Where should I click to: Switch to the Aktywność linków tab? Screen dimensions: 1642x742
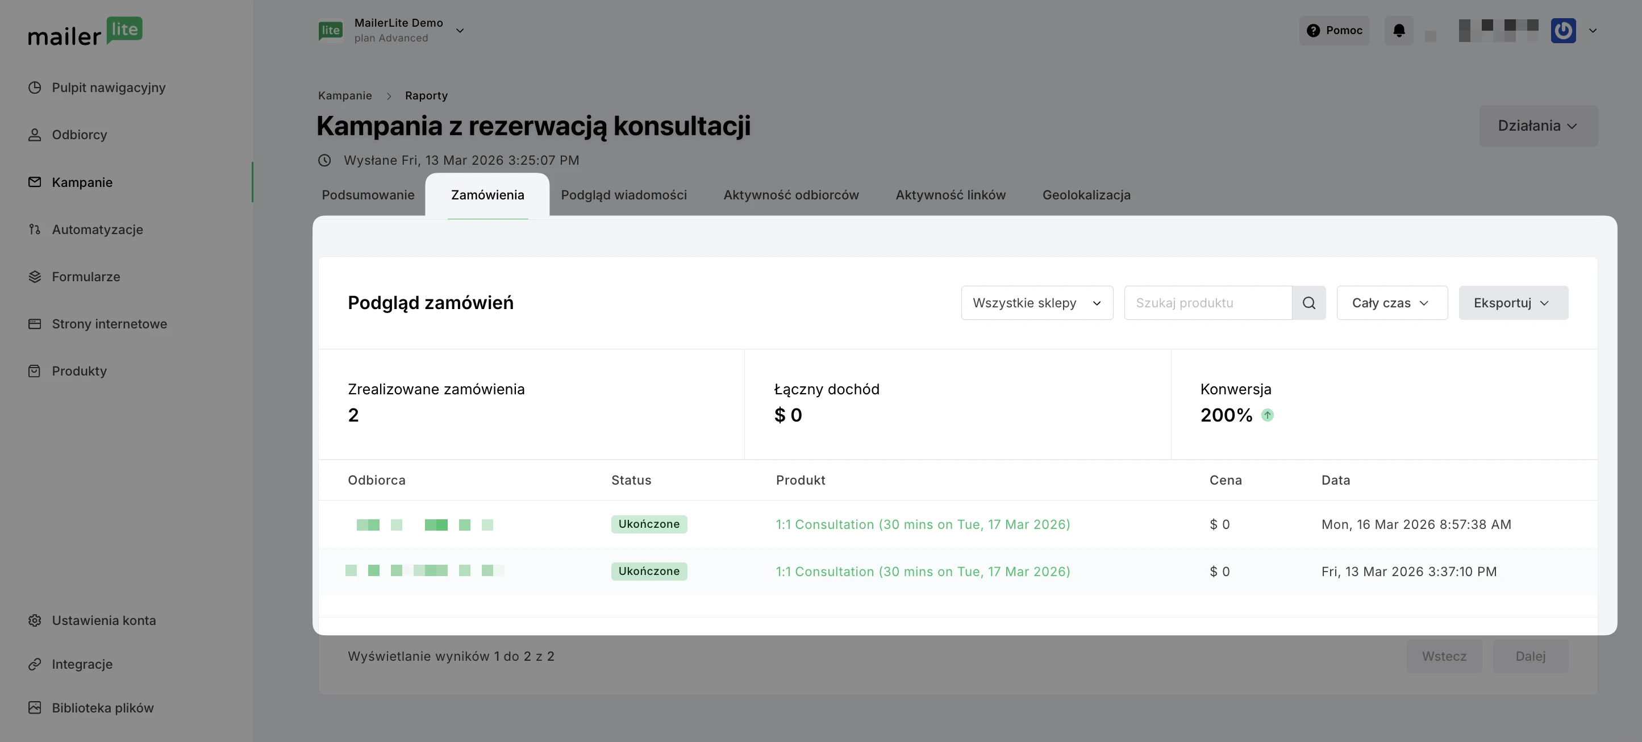point(950,195)
